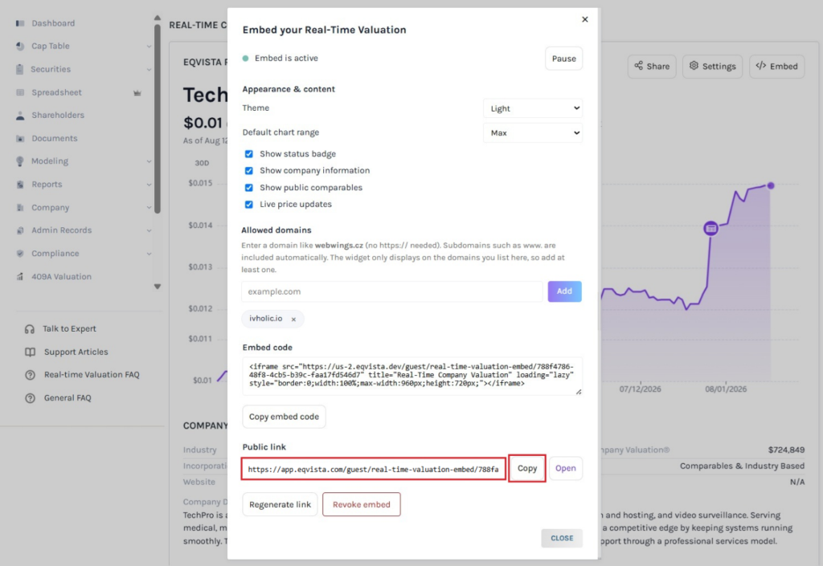Click the Compliance shield icon
This screenshot has height=566, width=823.
20,254
